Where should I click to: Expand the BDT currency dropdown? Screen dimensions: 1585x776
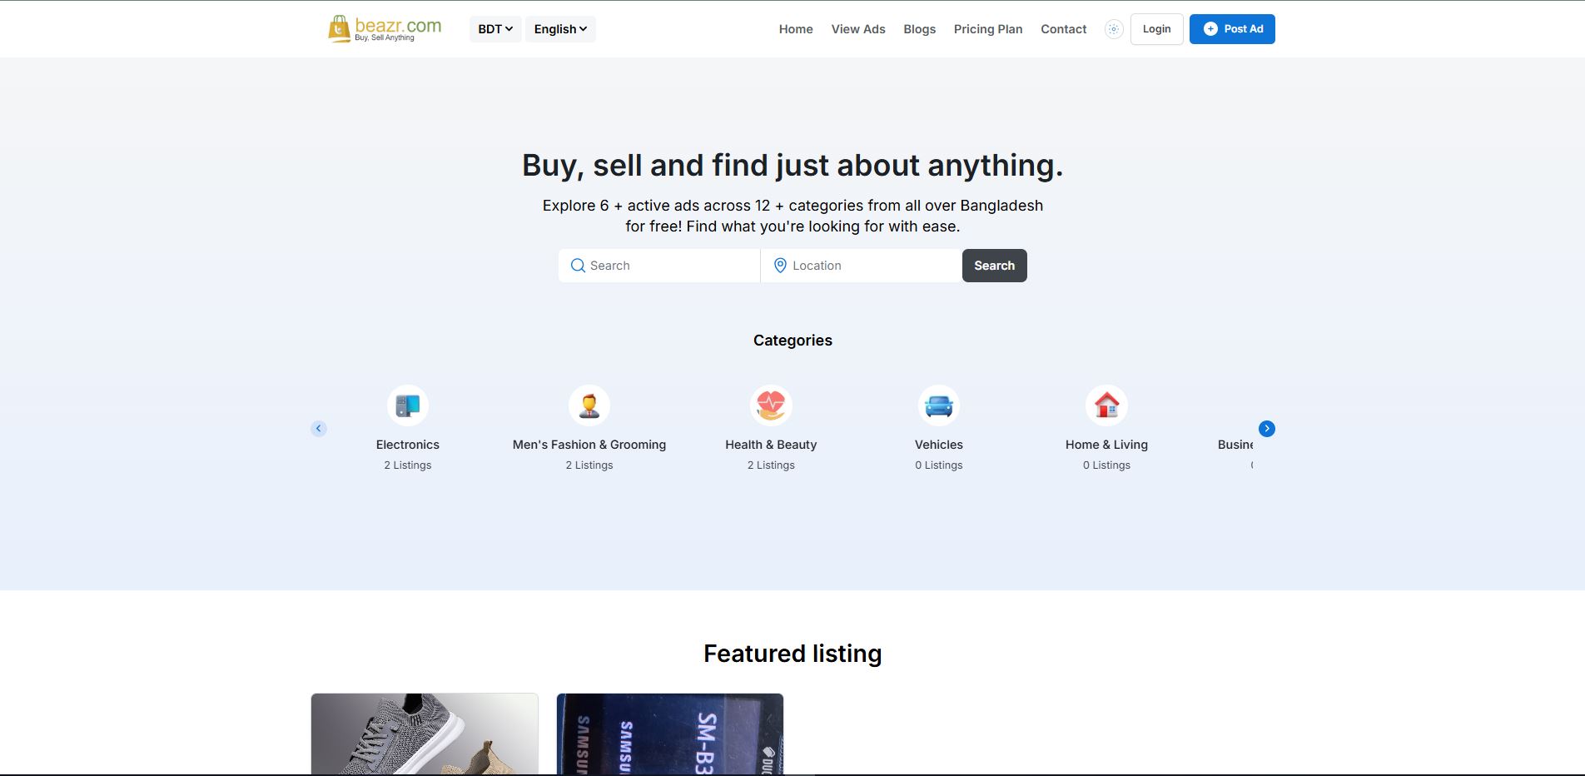495,29
